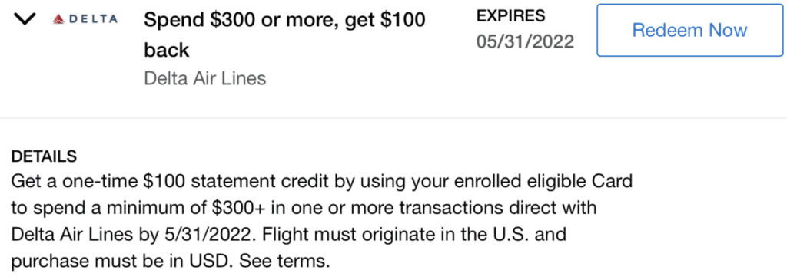Click the purchase must be in USD text
The width and height of the screenshot is (787, 280).
(x=122, y=262)
